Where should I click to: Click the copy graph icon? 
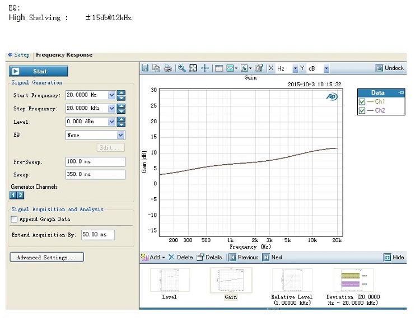[156, 68]
